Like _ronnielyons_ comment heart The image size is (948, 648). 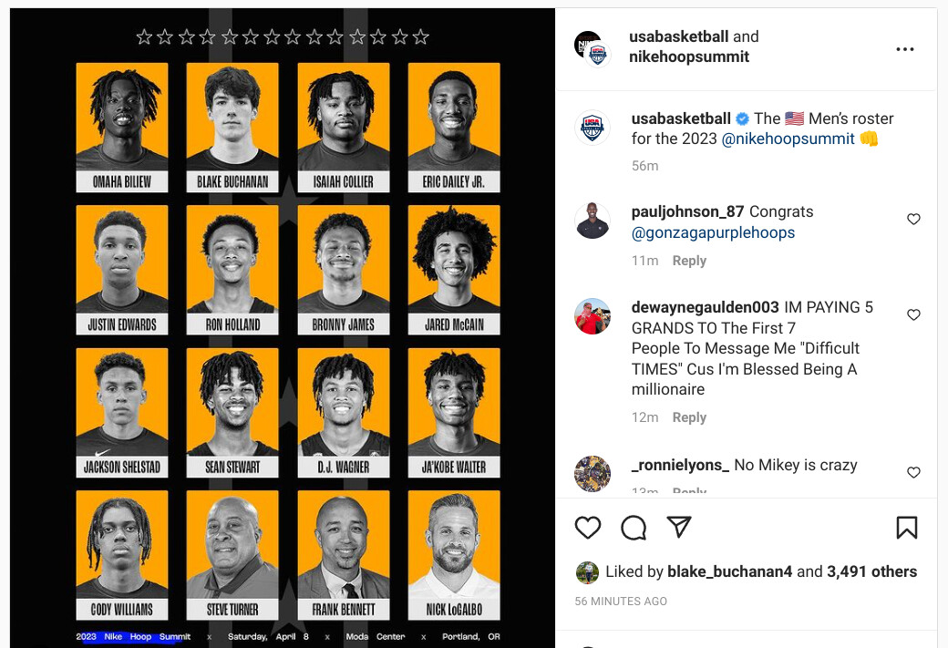(913, 472)
